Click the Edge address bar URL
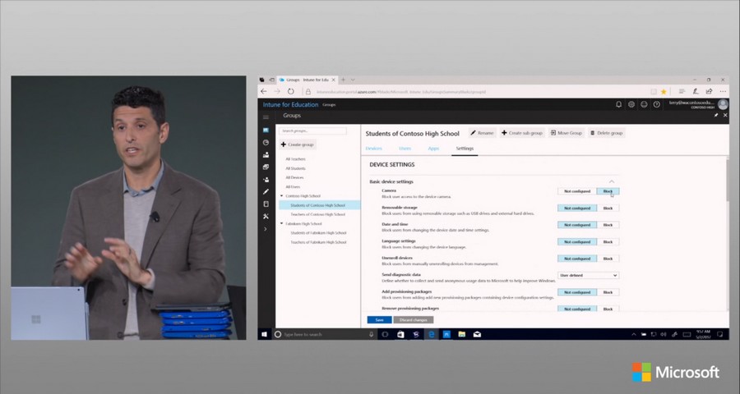This screenshot has height=394, width=740. tap(401, 92)
